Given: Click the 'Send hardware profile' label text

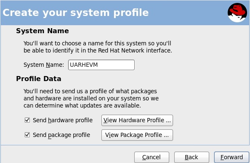Looking at the screenshot, I should click(63, 120).
